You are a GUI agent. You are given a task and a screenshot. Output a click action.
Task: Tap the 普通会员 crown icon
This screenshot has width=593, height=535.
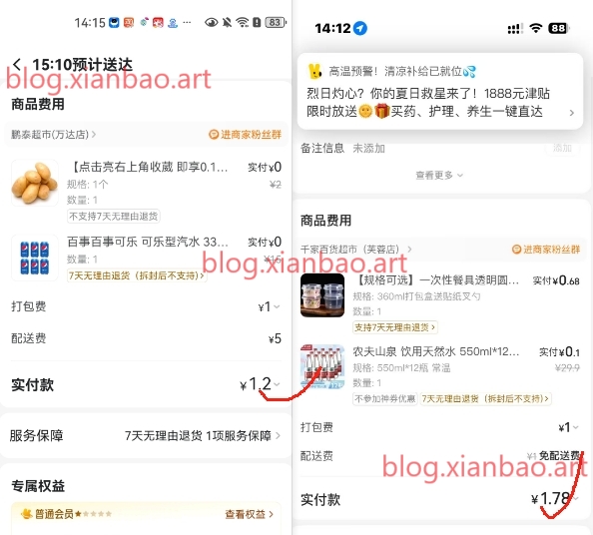pos(27,514)
